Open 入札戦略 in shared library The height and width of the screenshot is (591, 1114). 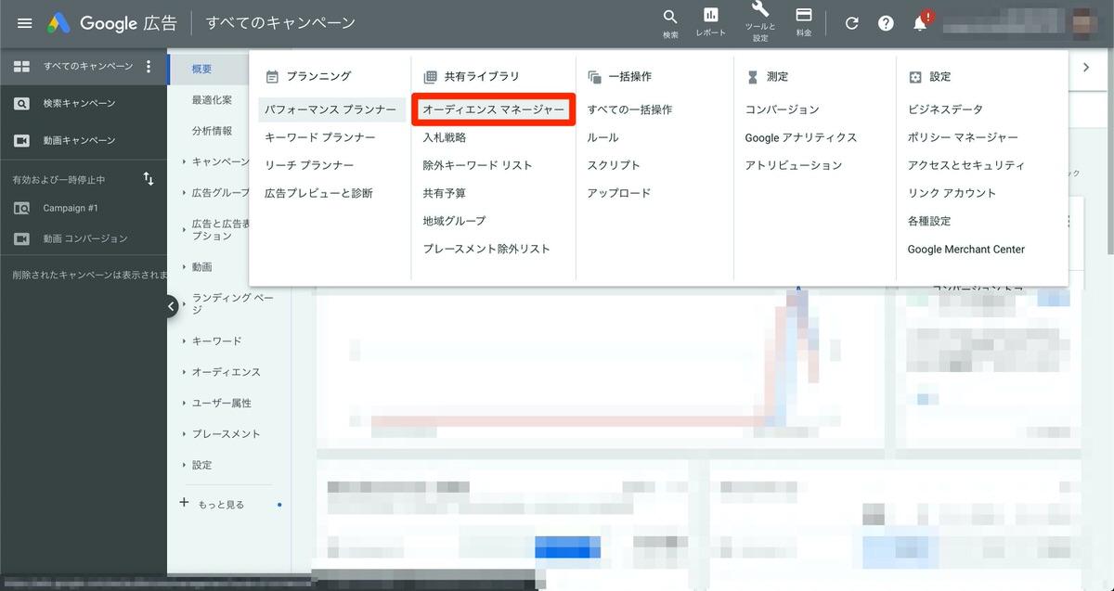(x=445, y=137)
